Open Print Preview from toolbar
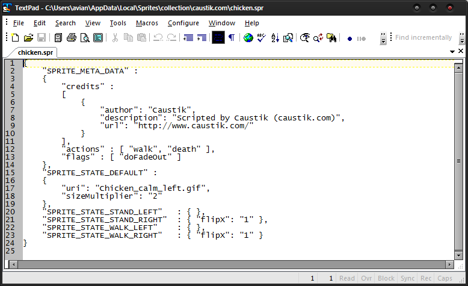This screenshot has width=468, height=286. (85, 38)
